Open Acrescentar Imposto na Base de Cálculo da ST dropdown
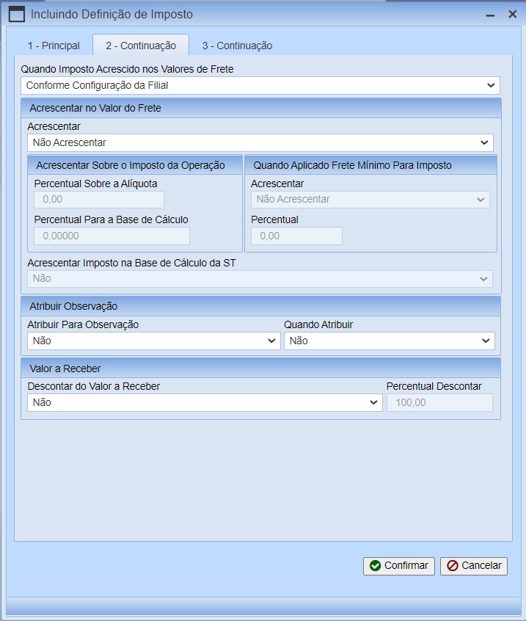The image size is (526, 621). (x=260, y=279)
